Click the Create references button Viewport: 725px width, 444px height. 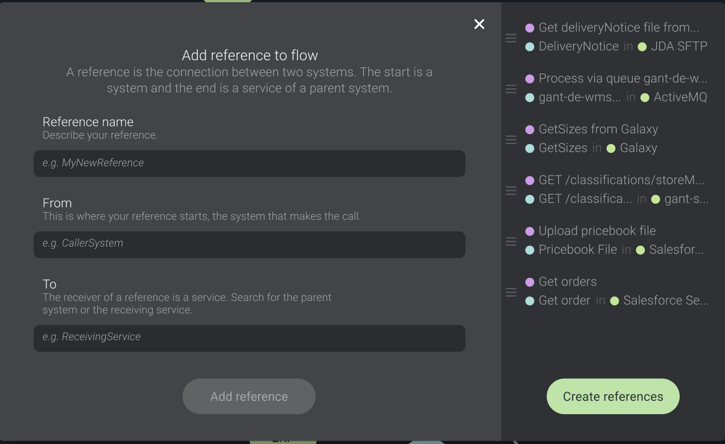pos(613,397)
